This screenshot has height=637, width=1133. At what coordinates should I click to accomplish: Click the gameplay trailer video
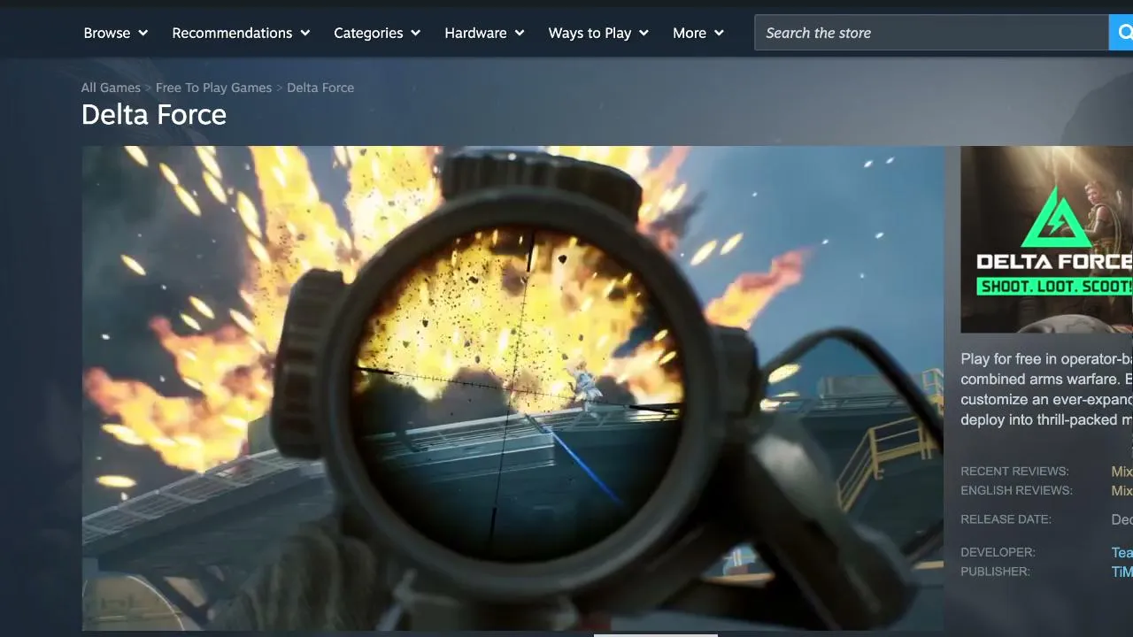coord(513,388)
